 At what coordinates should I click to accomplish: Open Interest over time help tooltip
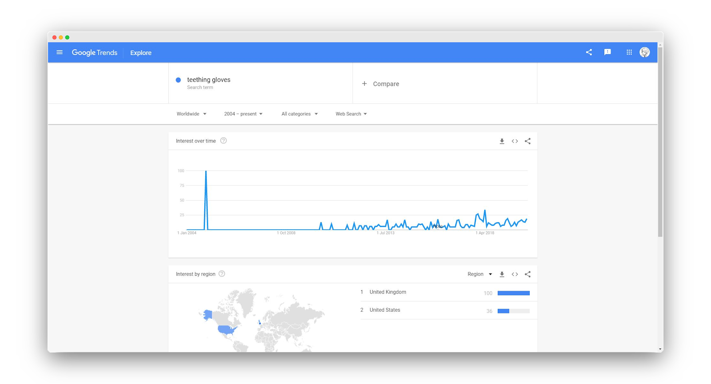point(223,140)
